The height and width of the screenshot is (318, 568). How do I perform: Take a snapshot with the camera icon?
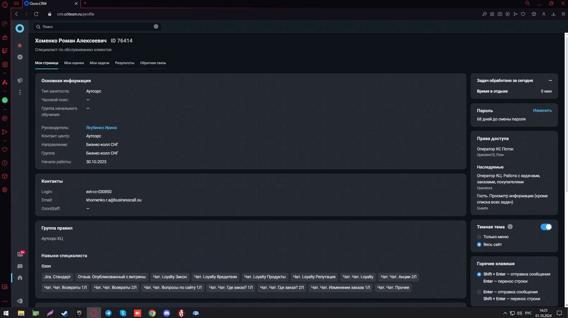(x=500, y=14)
